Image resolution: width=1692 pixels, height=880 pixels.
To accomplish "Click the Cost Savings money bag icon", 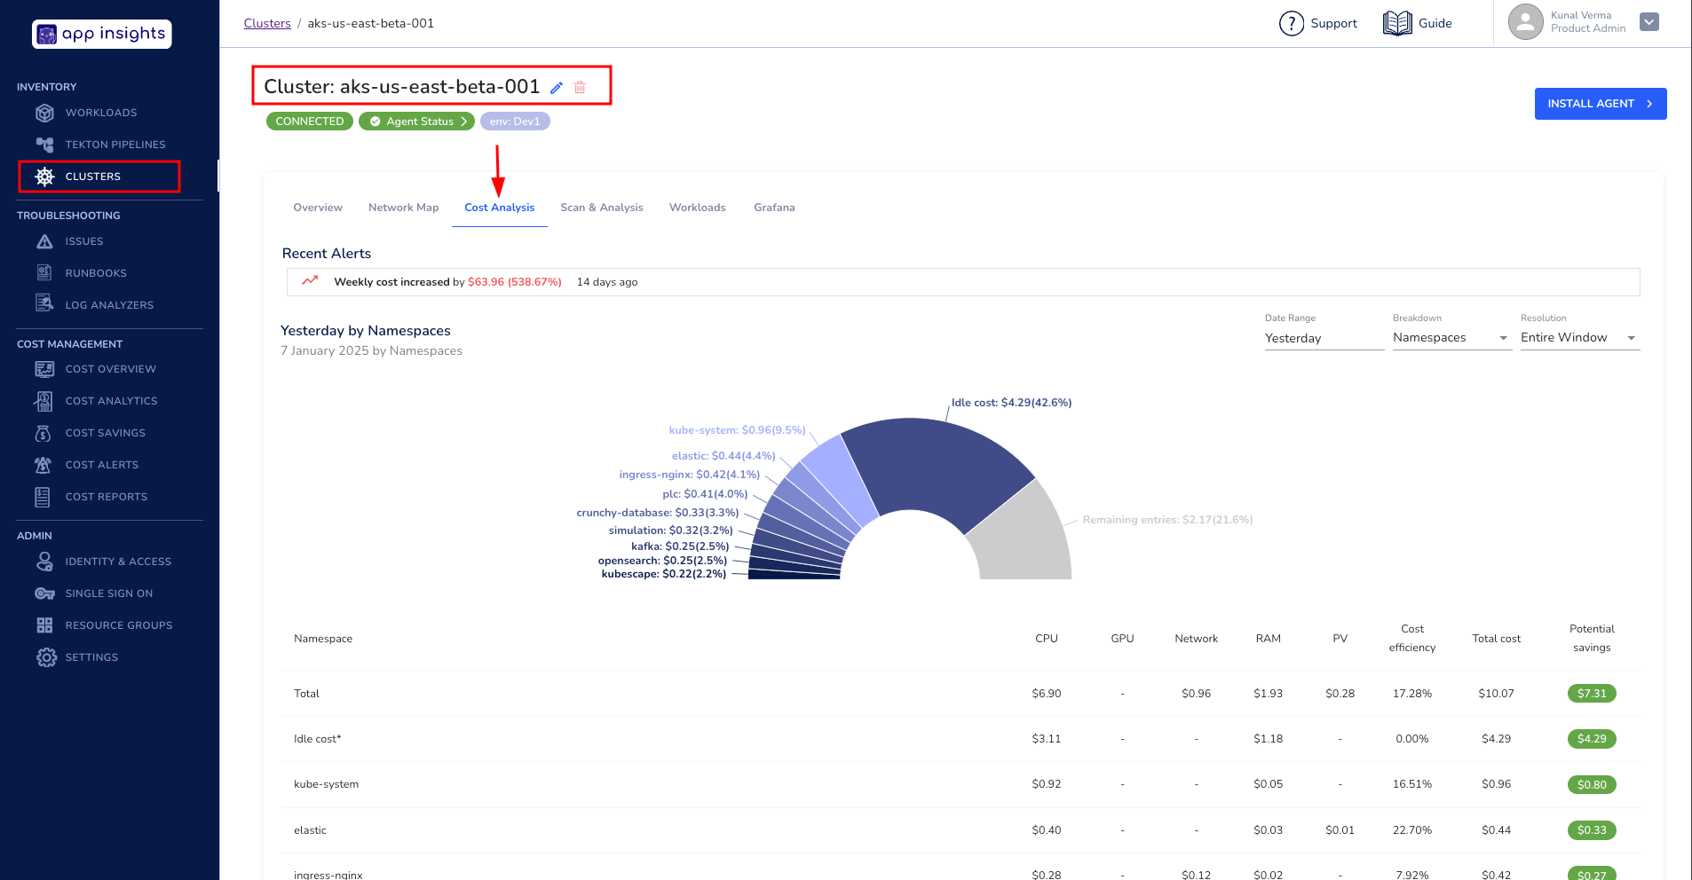I will coord(43,433).
